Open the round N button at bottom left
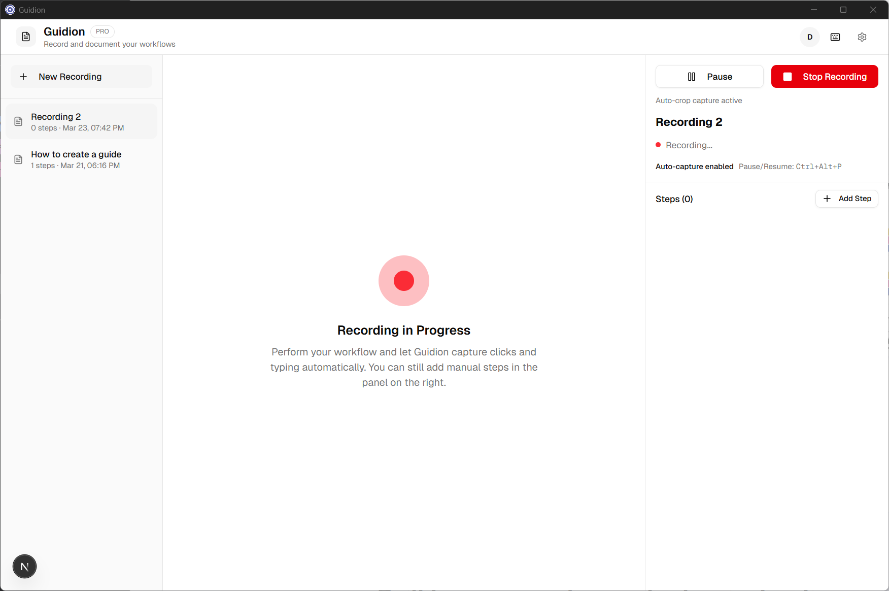The height and width of the screenshot is (591, 889). pos(24,567)
